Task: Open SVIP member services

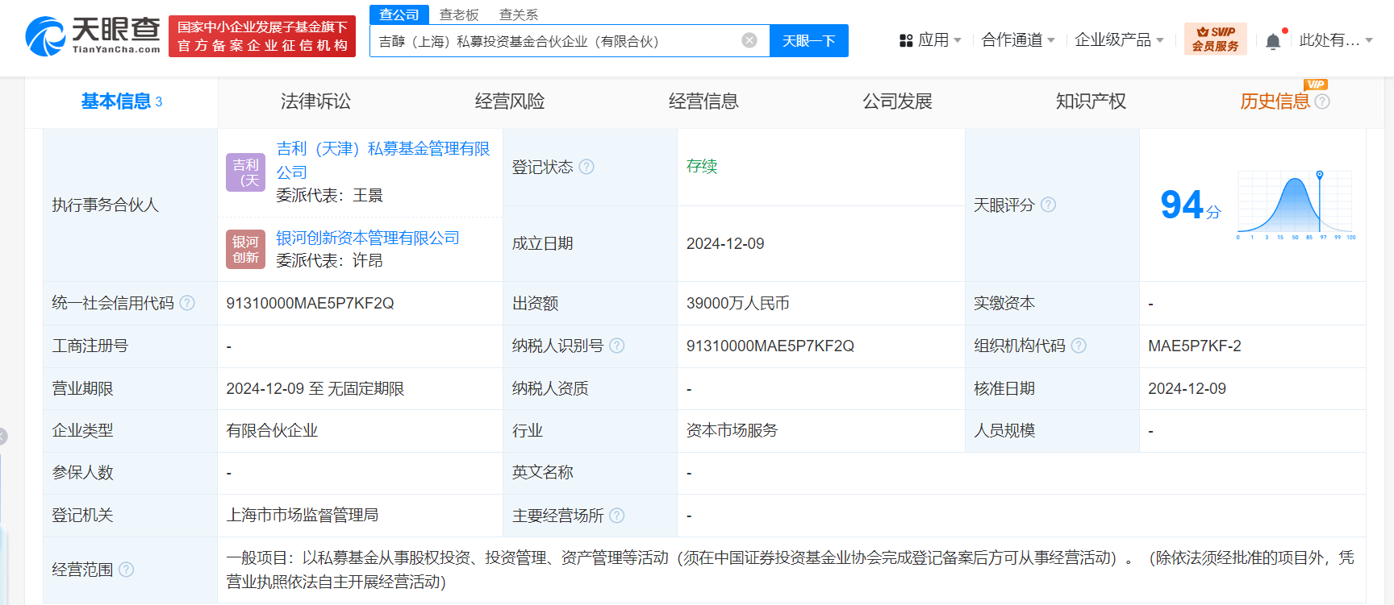Action: 1215,39
